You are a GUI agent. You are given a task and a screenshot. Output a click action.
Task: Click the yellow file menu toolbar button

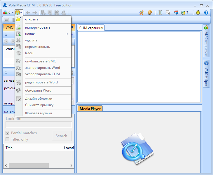coord(18,13)
